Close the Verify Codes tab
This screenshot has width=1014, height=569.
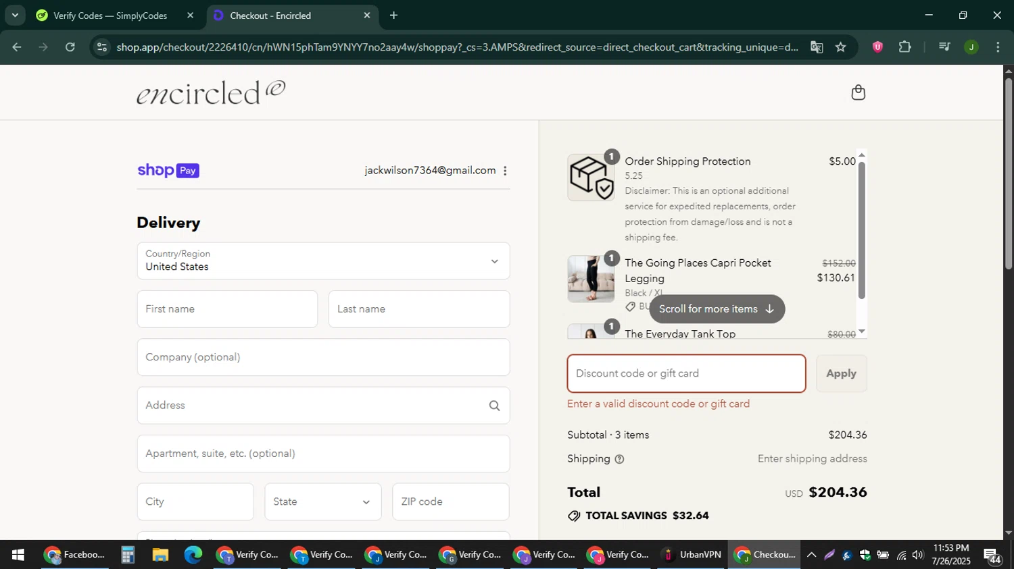(190, 15)
